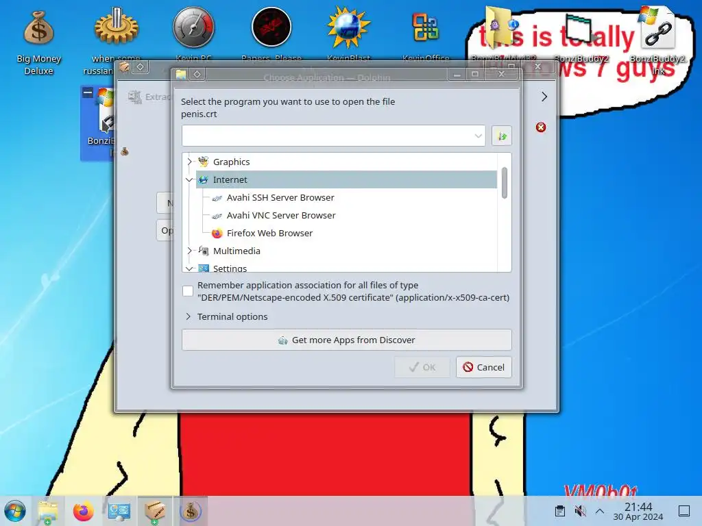The width and height of the screenshot is (702, 526).
Task: Click program name input field
Action: pos(333,136)
